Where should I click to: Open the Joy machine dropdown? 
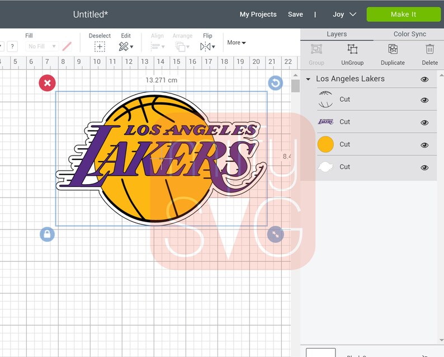click(x=344, y=14)
